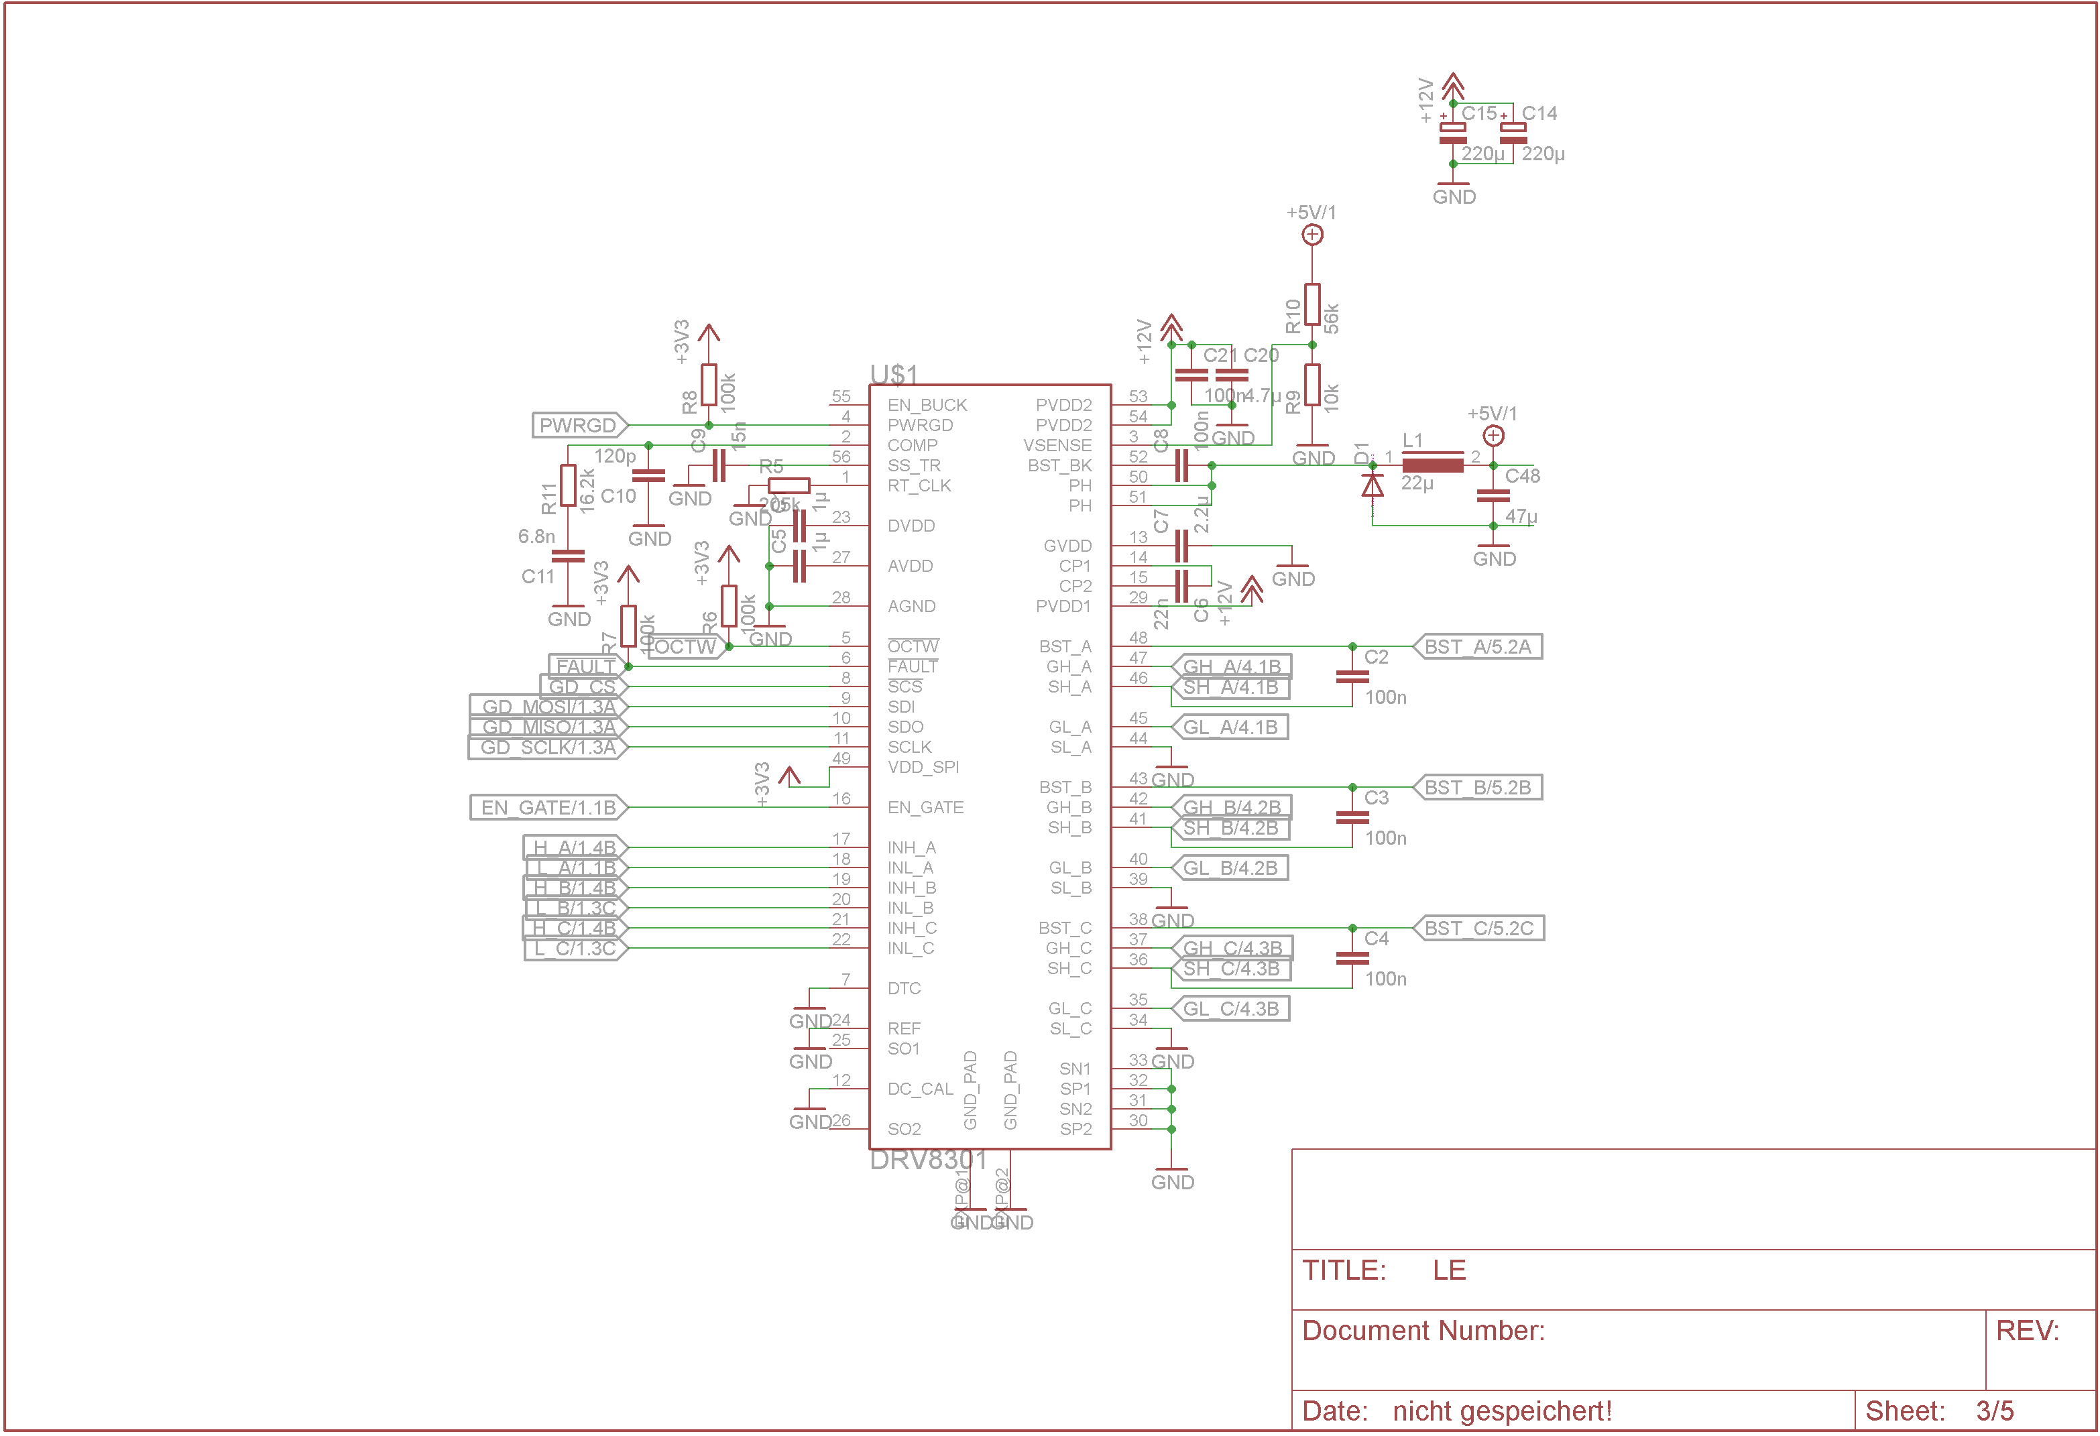This screenshot has width=2100, height=1436.
Task: Select the 120p value near C10
Action: pyautogui.click(x=616, y=457)
